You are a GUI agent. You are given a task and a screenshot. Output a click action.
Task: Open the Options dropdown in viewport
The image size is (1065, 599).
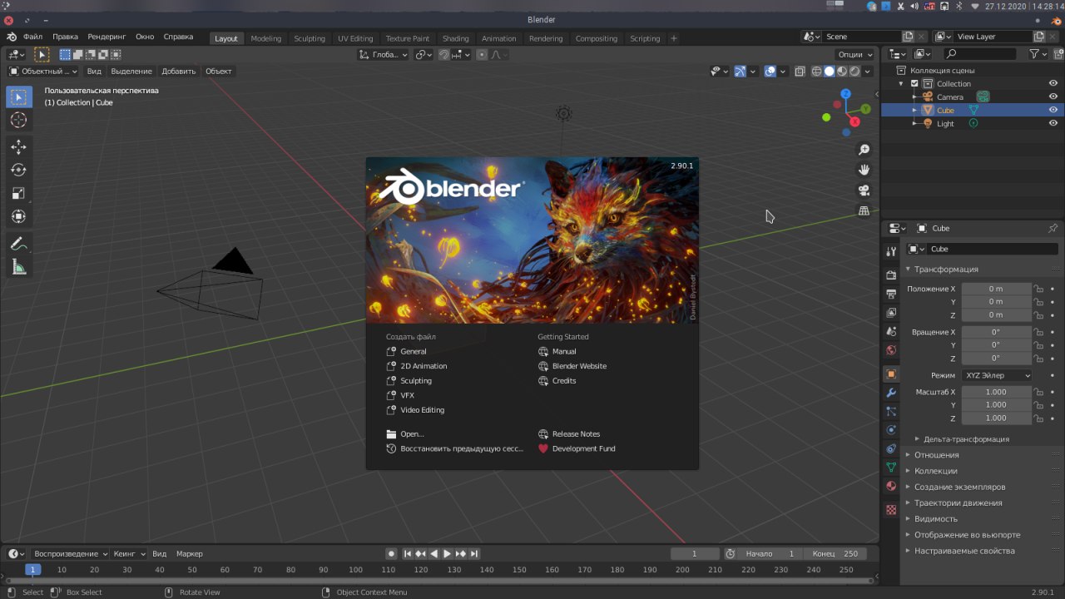tap(854, 55)
